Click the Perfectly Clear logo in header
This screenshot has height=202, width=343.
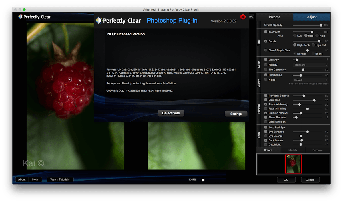34,17
